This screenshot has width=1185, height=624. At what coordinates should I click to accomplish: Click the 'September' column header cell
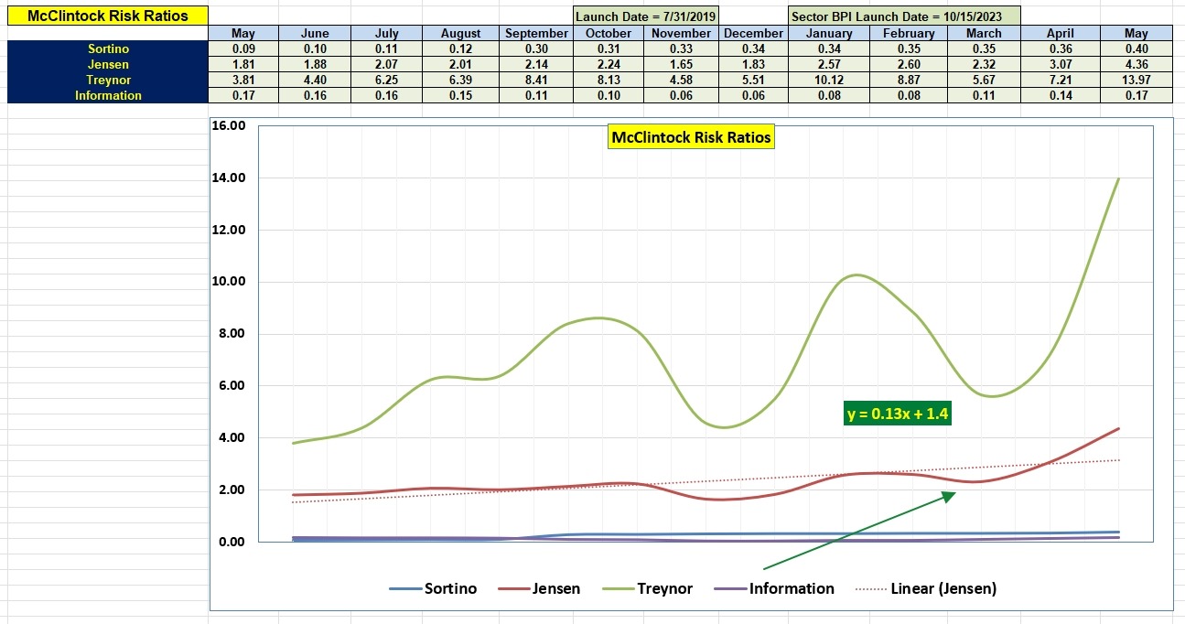537,33
